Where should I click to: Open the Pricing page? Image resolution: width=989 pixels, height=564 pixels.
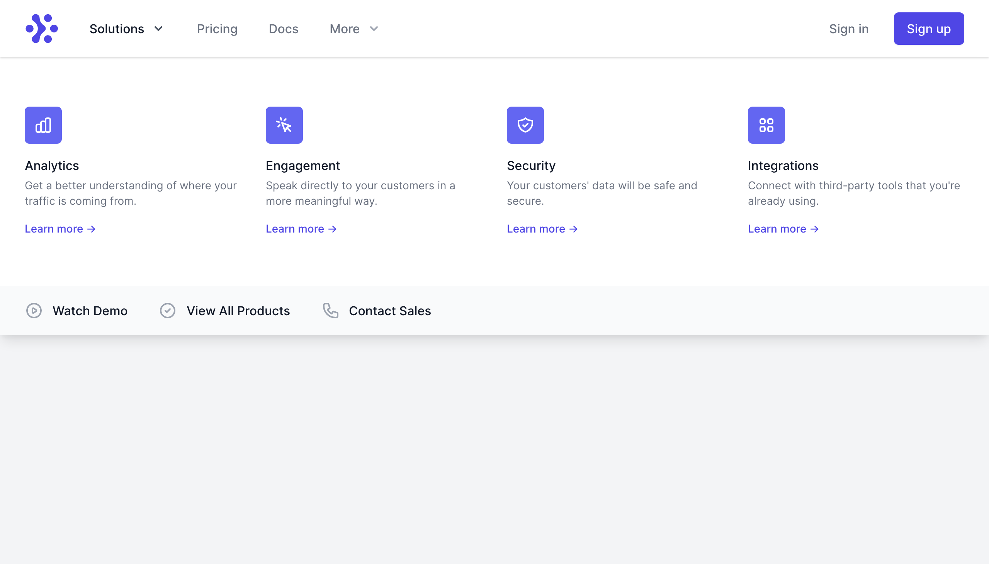pos(217,29)
